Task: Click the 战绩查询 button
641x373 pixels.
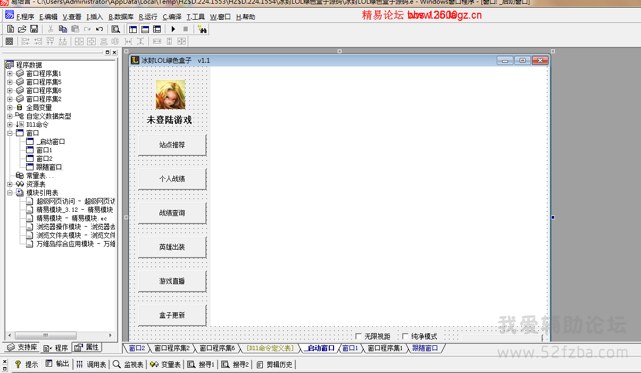Action: coord(172,213)
